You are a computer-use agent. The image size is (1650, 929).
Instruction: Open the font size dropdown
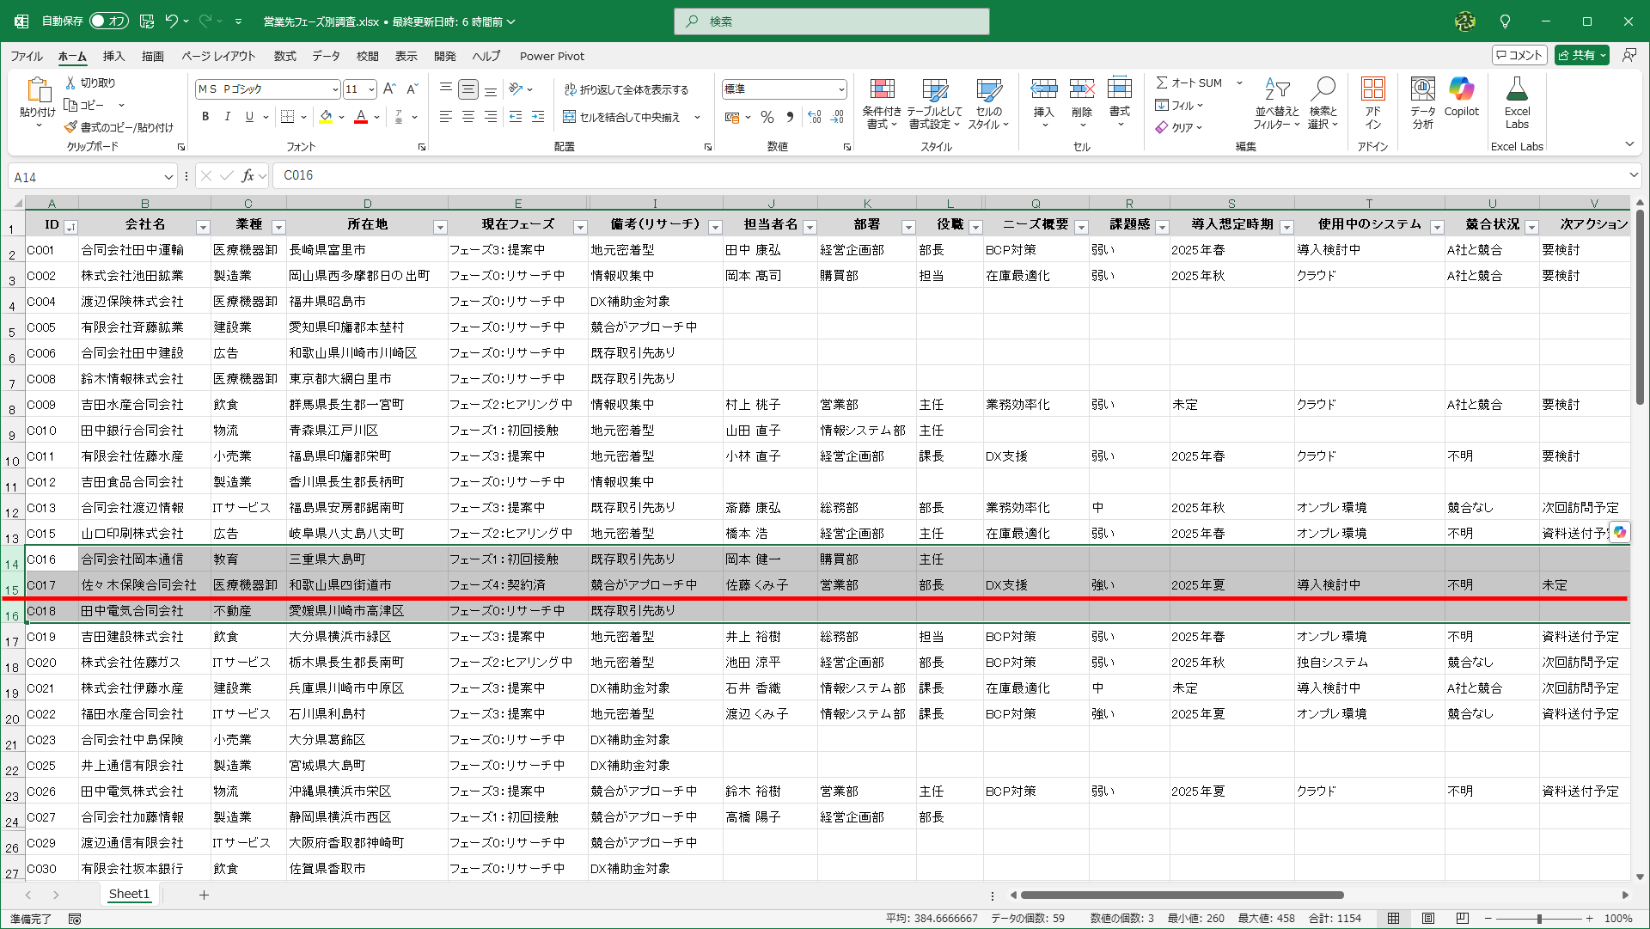(371, 89)
